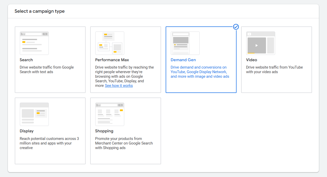Choose the Display campaign title

point(27,131)
